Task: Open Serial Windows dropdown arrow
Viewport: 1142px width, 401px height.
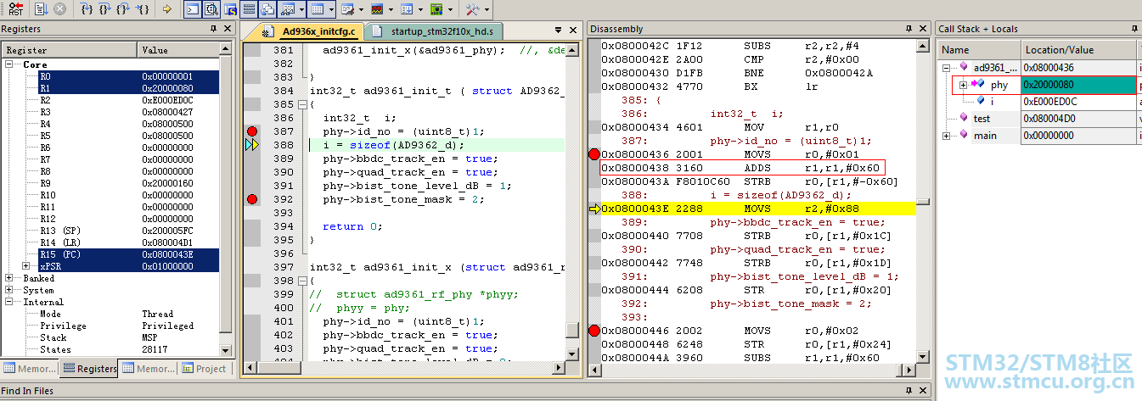Action: point(361,9)
